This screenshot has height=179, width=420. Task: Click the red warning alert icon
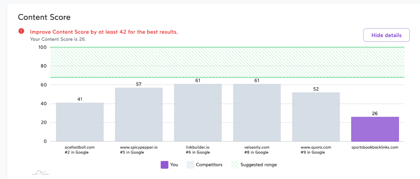pyautogui.click(x=21, y=32)
